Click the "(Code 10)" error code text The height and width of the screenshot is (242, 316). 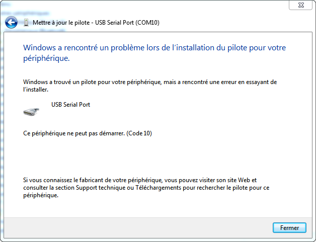point(139,133)
